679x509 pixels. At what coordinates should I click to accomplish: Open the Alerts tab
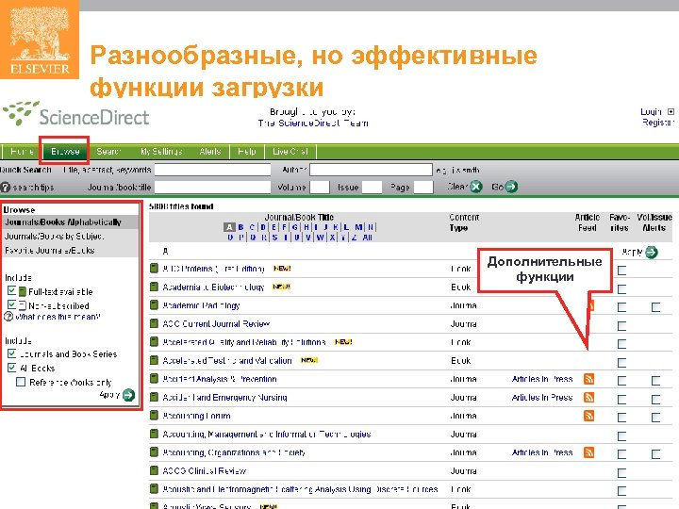(210, 152)
